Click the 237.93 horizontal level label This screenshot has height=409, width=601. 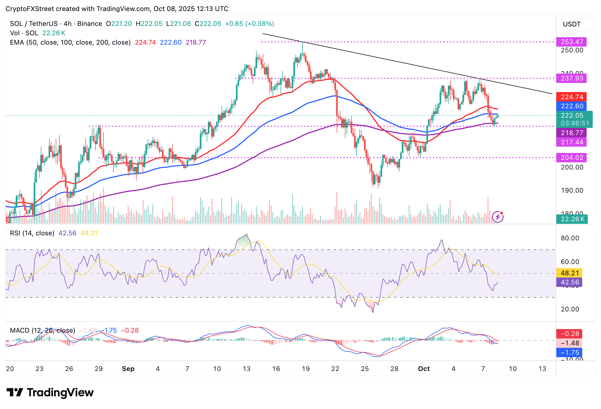571,78
